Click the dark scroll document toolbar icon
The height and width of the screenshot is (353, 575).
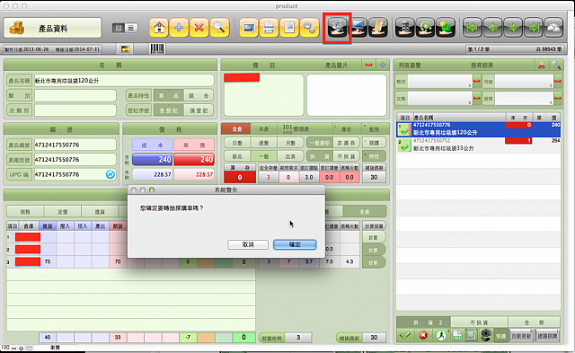point(378,28)
